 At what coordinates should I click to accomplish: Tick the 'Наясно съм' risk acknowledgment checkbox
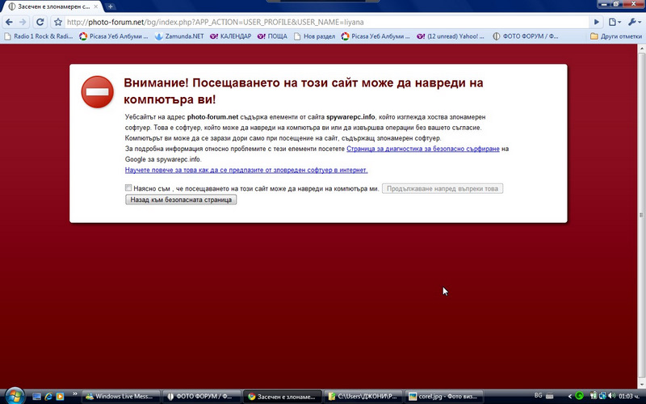128,187
